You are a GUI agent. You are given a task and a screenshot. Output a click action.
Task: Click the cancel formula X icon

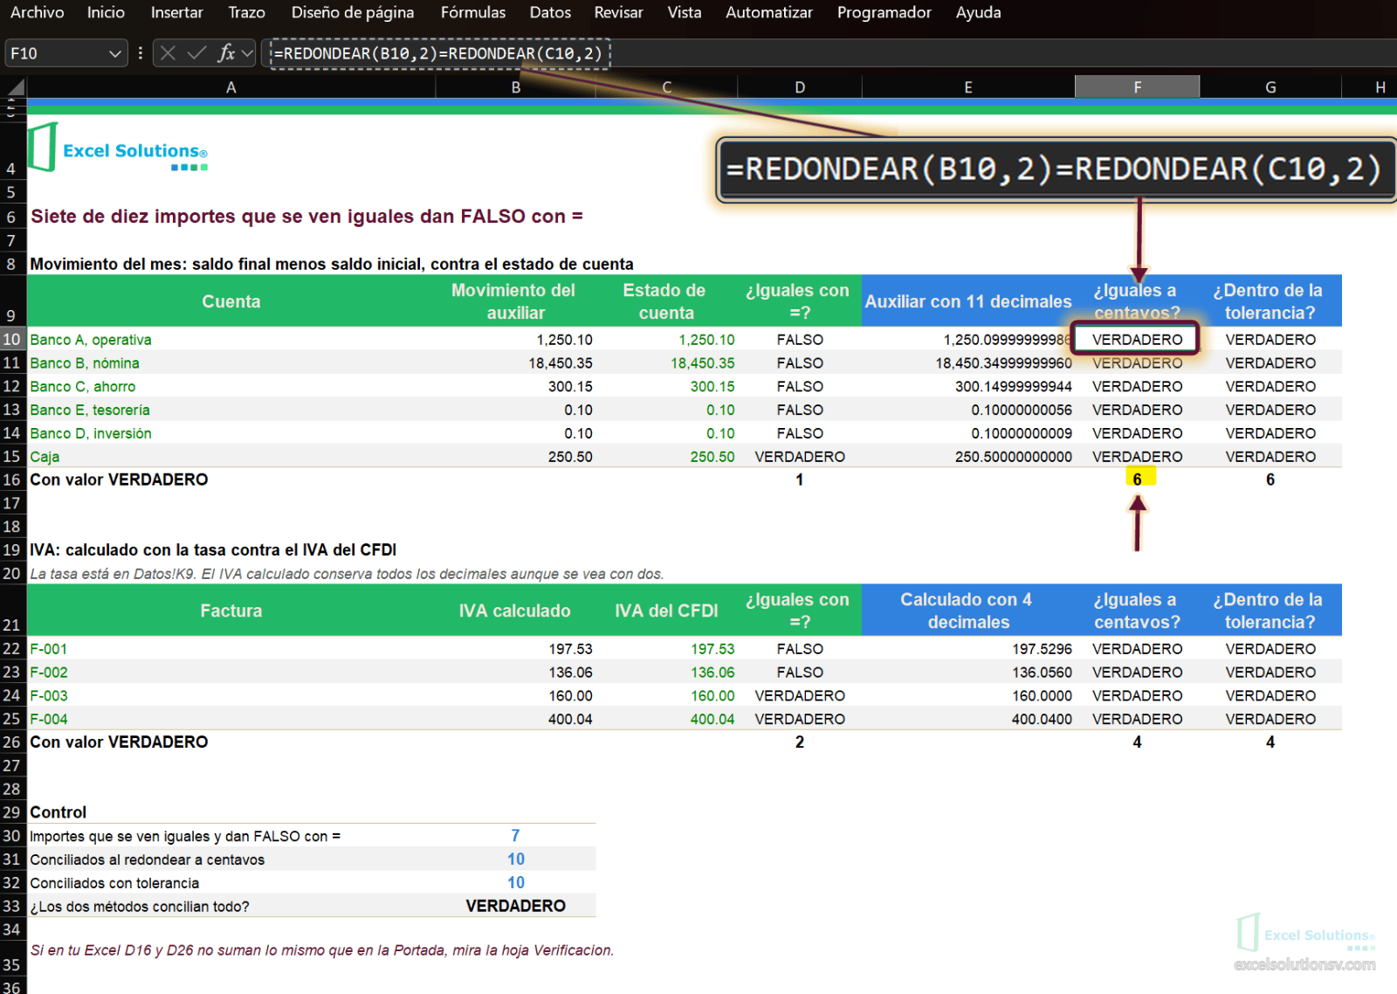pyautogui.click(x=169, y=53)
